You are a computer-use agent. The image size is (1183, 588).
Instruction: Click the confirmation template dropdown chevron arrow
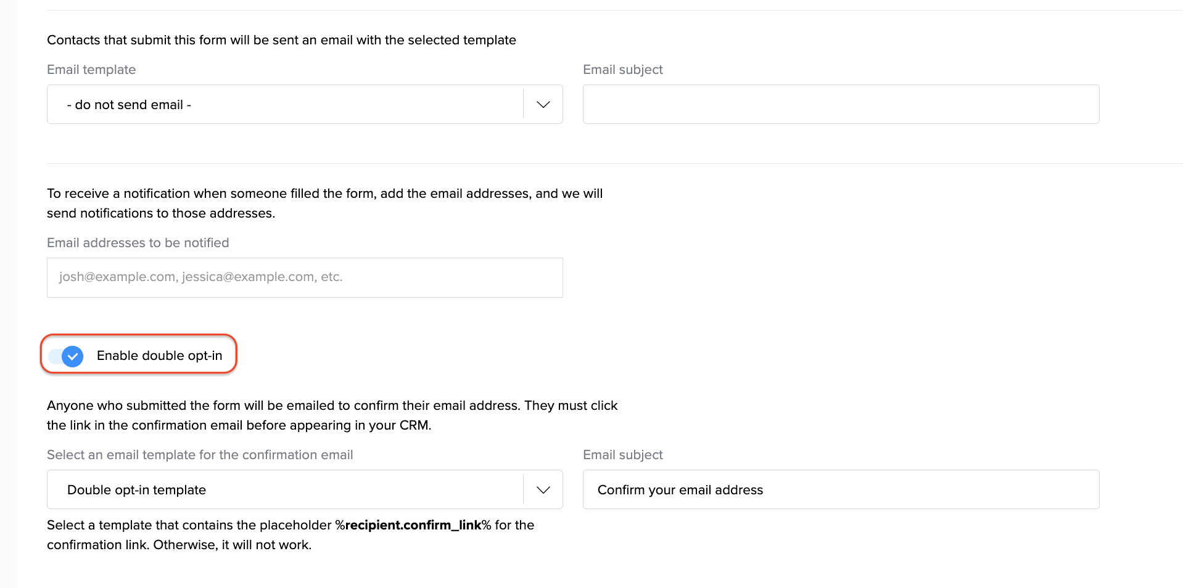tap(543, 490)
